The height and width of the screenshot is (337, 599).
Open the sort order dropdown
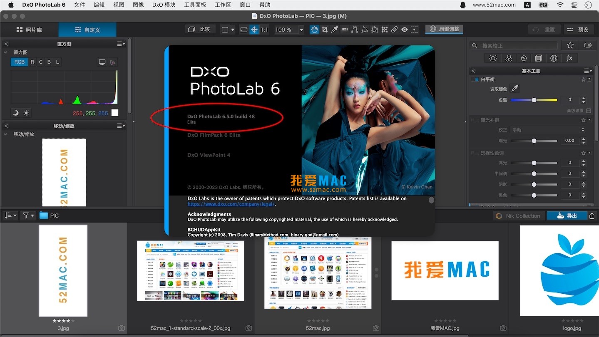[x=10, y=216]
